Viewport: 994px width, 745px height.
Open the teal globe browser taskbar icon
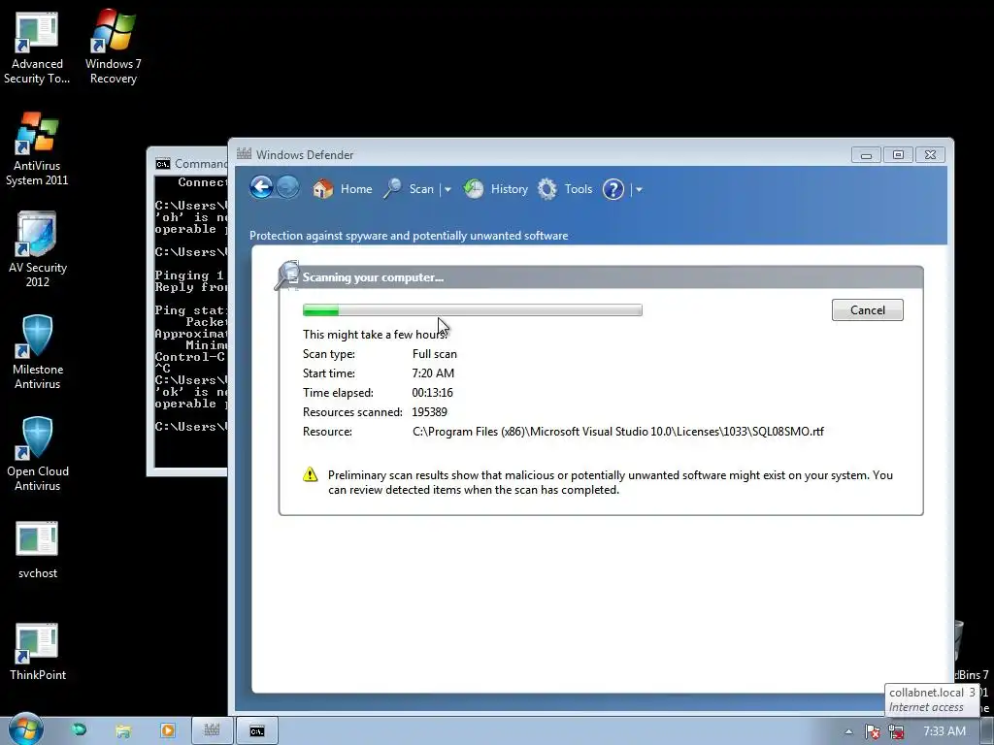(80, 730)
